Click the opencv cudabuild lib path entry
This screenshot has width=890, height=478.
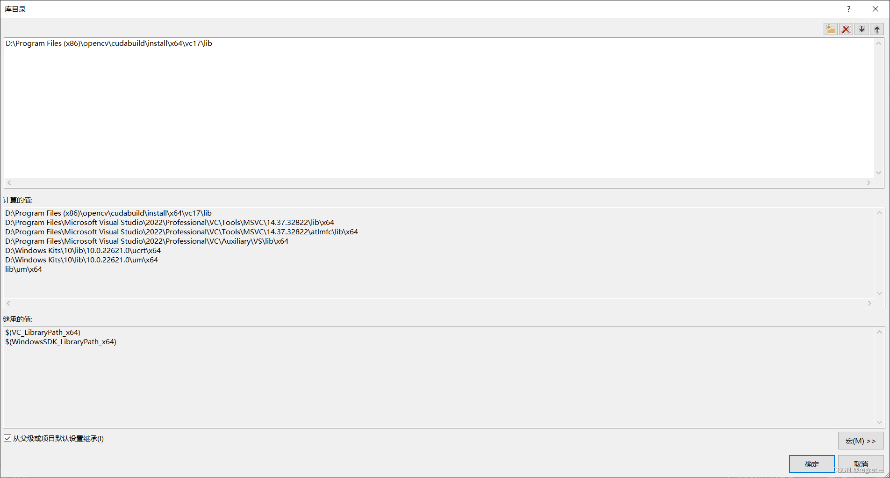108,43
